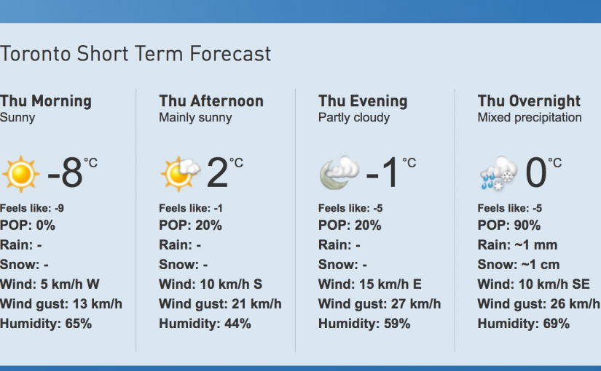Click the partly cloudy moon icon

(x=339, y=174)
